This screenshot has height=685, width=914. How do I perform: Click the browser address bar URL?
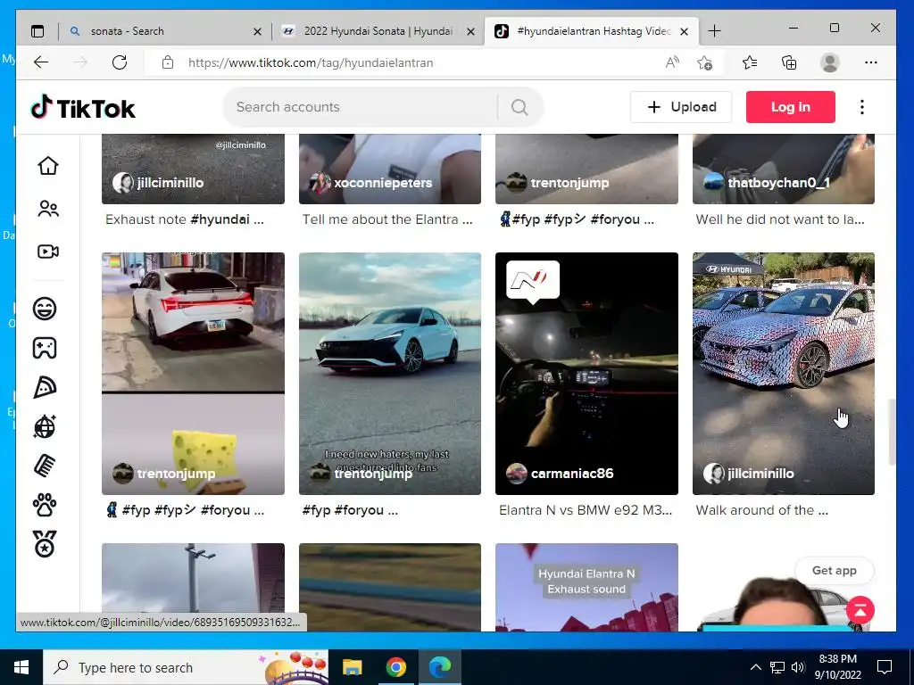click(x=310, y=63)
